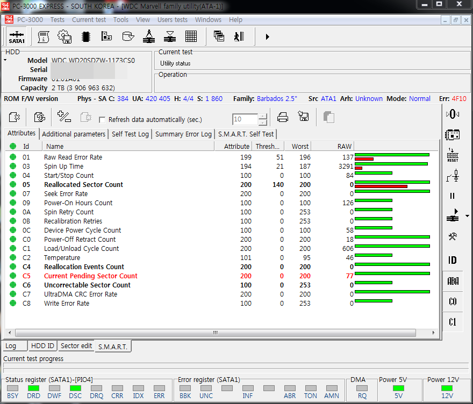Click the refresh interval seconds field

245,119
